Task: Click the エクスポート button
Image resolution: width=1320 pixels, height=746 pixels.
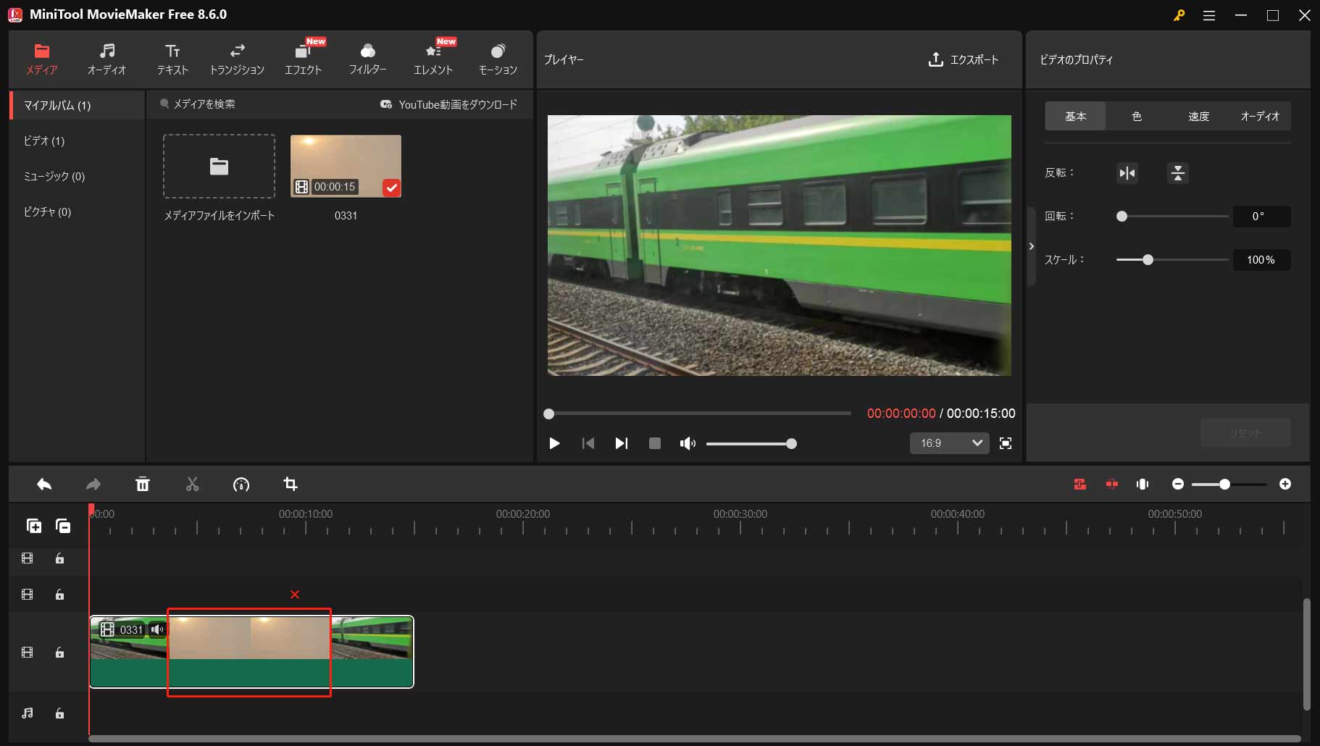Action: 964,60
